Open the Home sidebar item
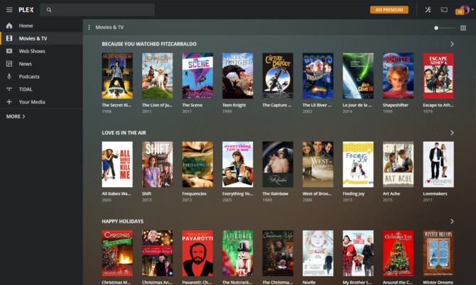Image resolution: width=476 pixels, height=285 pixels. click(x=41, y=26)
